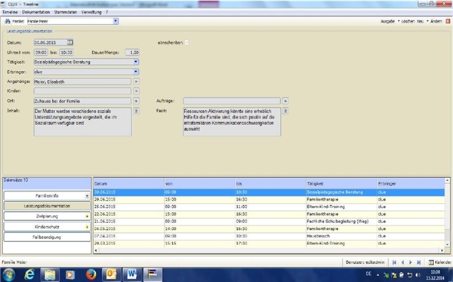Launch Internet Explorer from taskbar
The height and width of the screenshot is (282, 453).
click(x=29, y=274)
